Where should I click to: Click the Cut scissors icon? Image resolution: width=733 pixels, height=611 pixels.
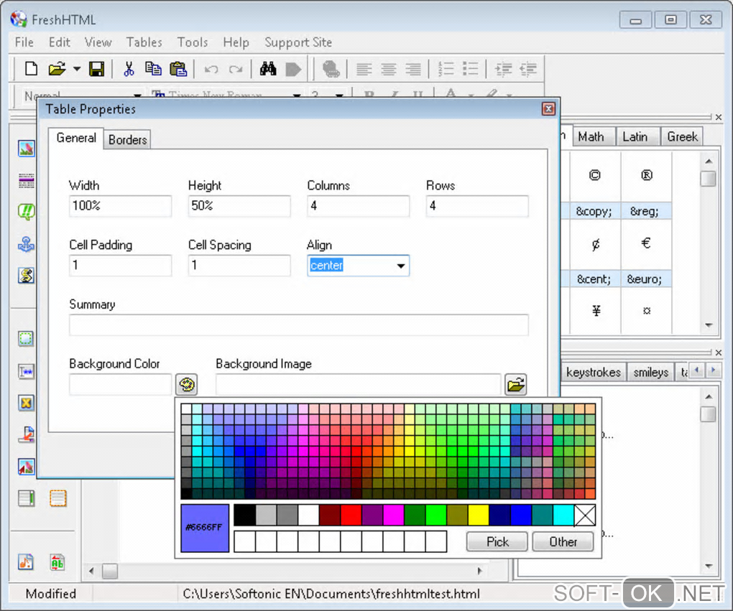[x=129, y=69]
